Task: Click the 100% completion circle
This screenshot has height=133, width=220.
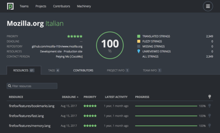Action: pos(110,45)
